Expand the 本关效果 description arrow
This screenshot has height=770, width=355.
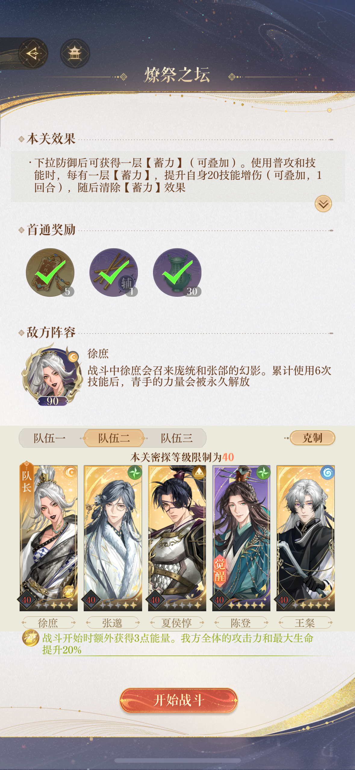tap(323, 204)
